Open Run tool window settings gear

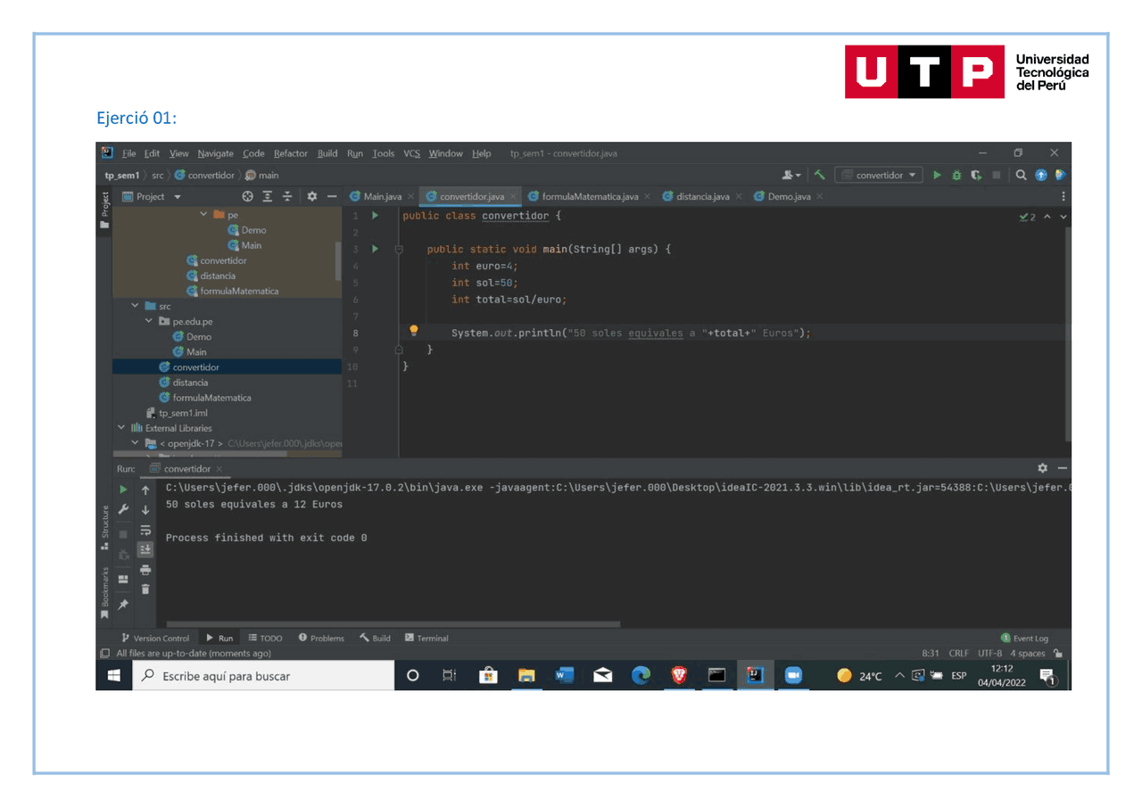click(x=1042, y=467)
